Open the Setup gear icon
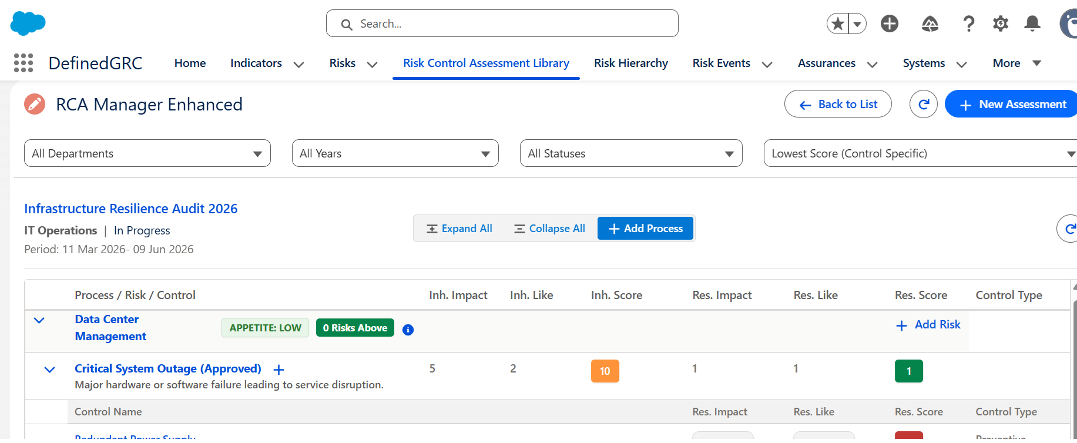The width and height of the screenshot is (1077, 443). pos(1000,24)
